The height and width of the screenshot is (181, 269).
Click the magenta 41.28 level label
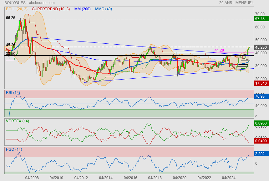[219, 50]
